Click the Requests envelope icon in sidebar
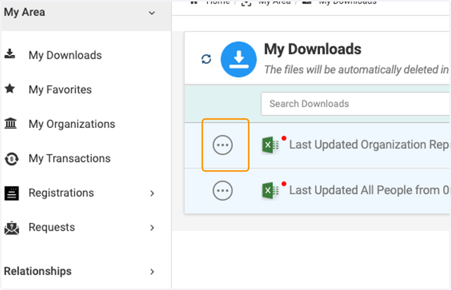 click(11, 228)
